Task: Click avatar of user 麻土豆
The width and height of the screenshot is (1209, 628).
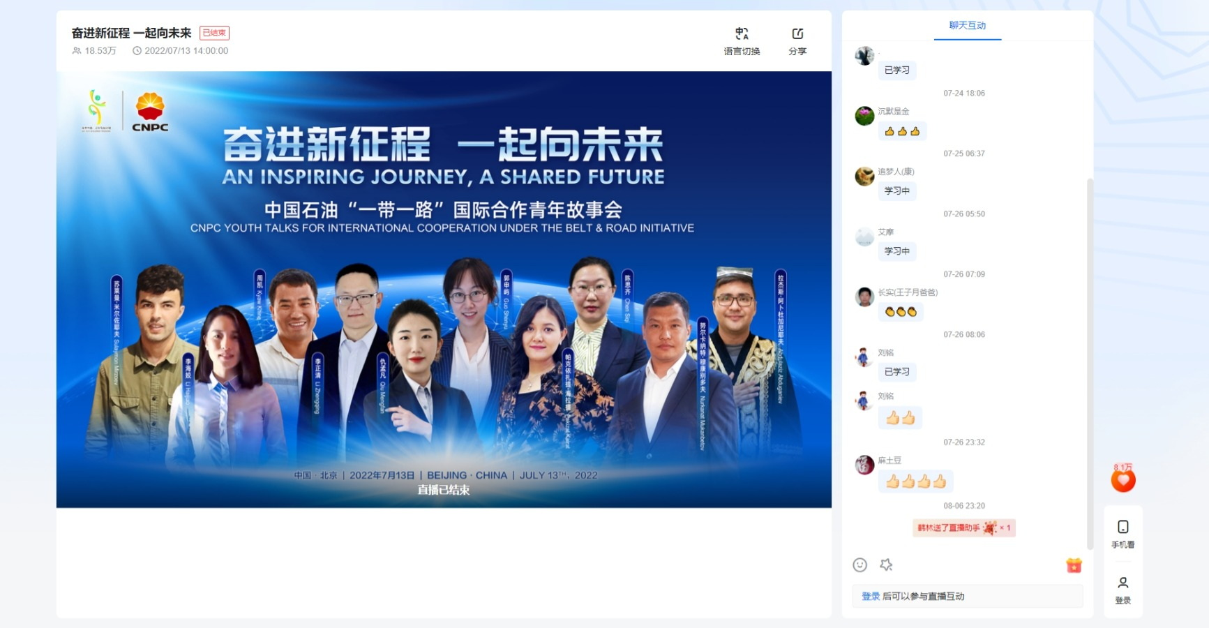Action: click(865, 465)
